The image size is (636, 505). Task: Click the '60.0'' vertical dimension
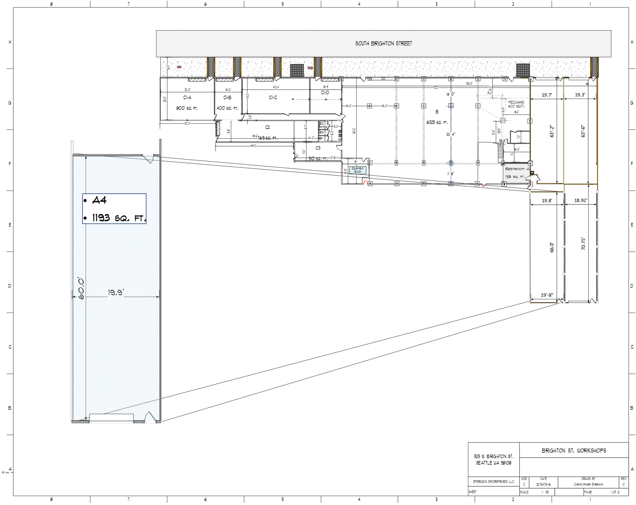click(81, 288)
